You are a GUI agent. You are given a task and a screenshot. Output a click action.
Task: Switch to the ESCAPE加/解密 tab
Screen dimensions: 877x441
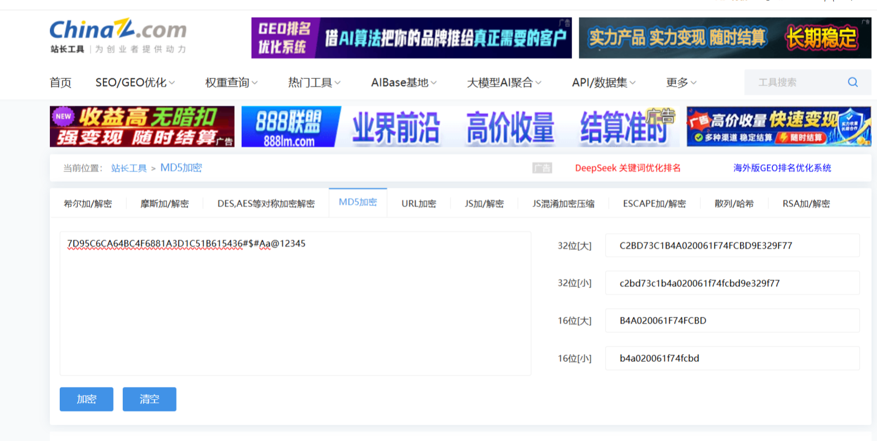tap(654, 204)
